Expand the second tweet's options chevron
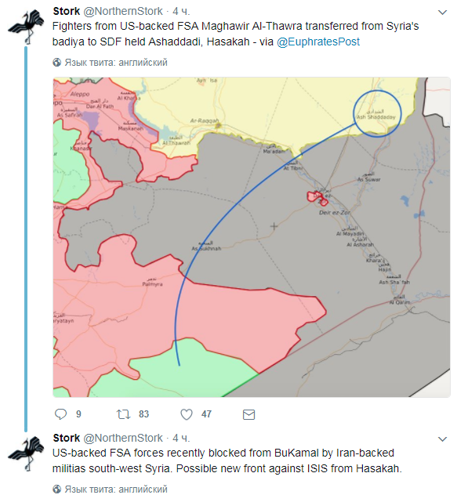457x502 pixels. pos(442,439)
